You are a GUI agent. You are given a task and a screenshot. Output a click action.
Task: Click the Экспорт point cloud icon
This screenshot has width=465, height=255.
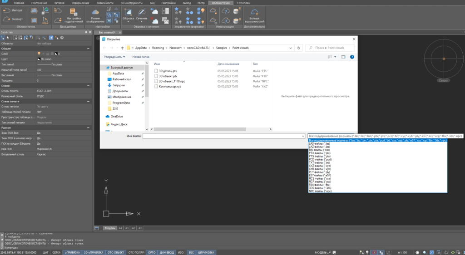(7, 19)
